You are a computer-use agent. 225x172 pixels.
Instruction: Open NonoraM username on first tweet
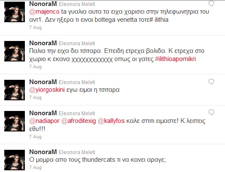43,4
